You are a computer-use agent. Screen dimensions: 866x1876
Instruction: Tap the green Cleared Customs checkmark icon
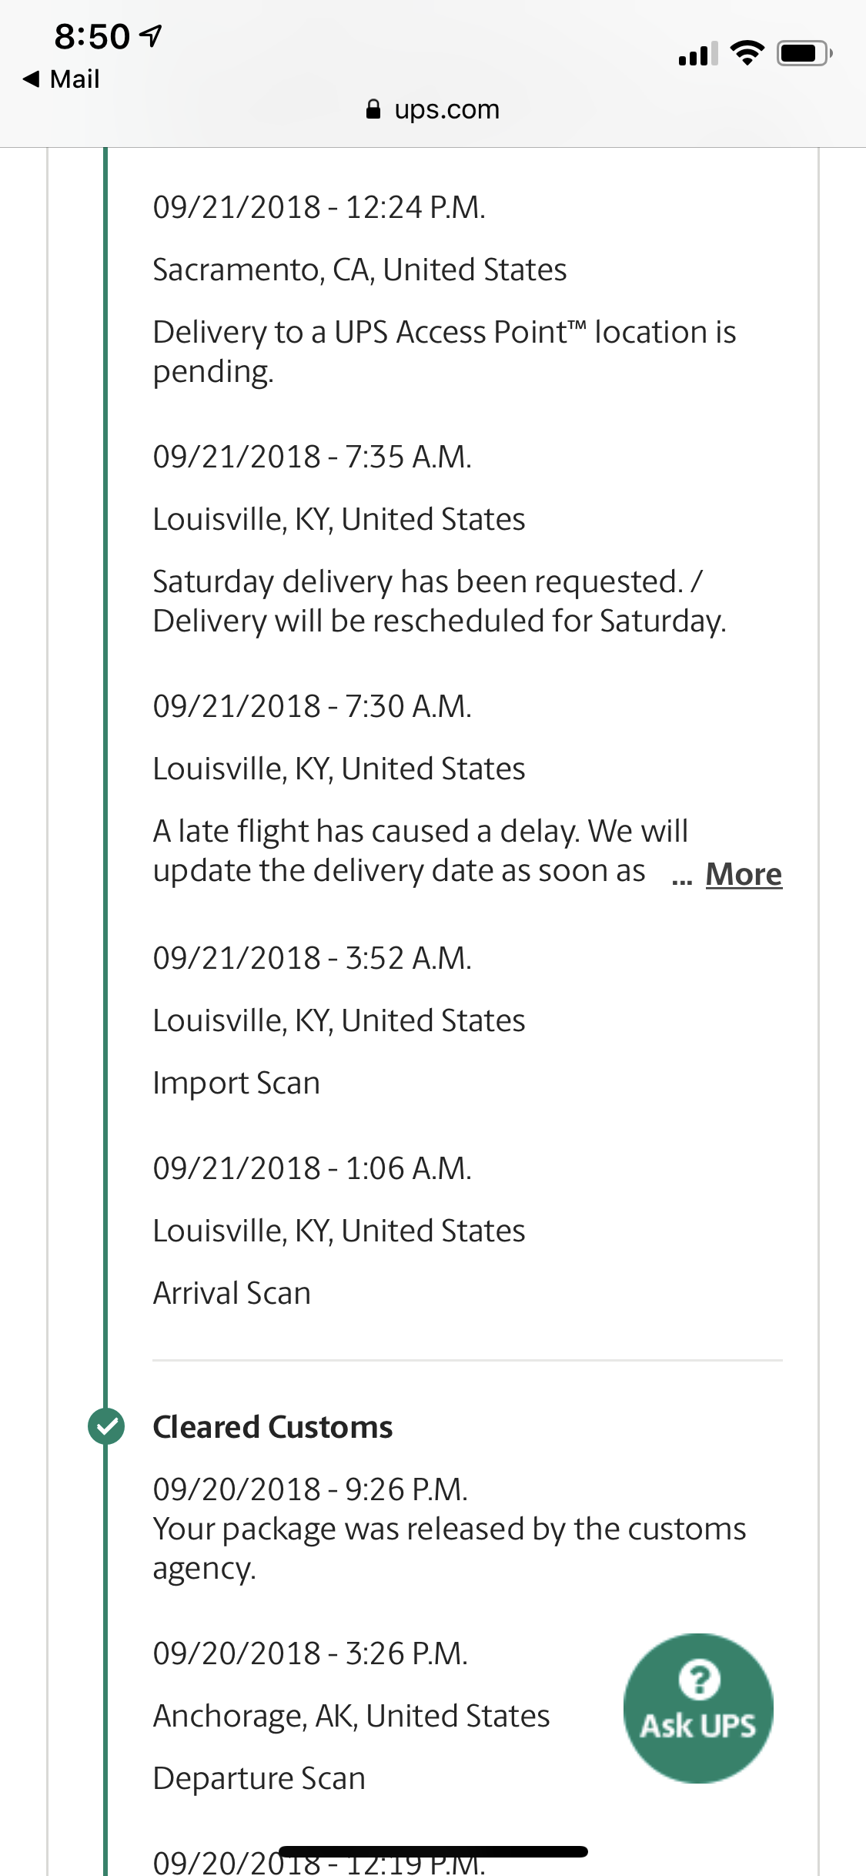click(x=106, y=1426)
